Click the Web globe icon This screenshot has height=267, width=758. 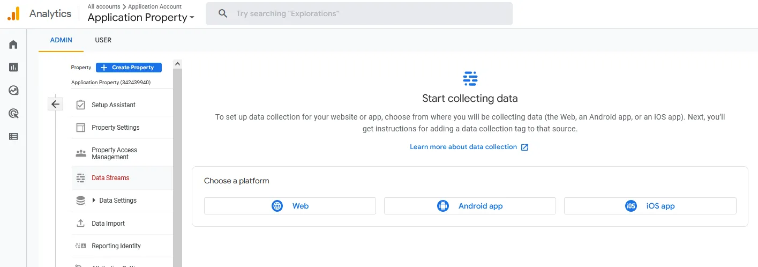coord(277,206)
